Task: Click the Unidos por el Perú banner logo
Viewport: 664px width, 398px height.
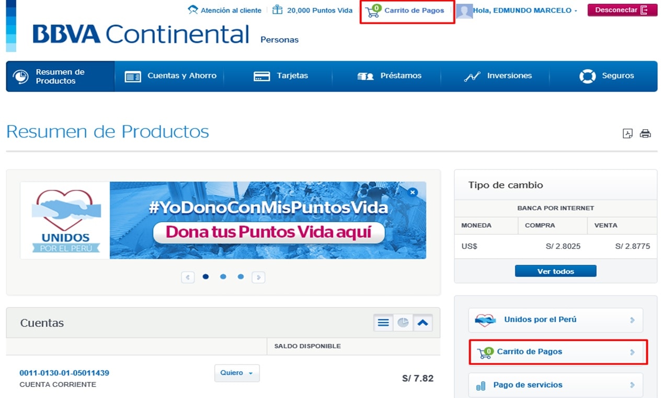Action: pos(65,220)
